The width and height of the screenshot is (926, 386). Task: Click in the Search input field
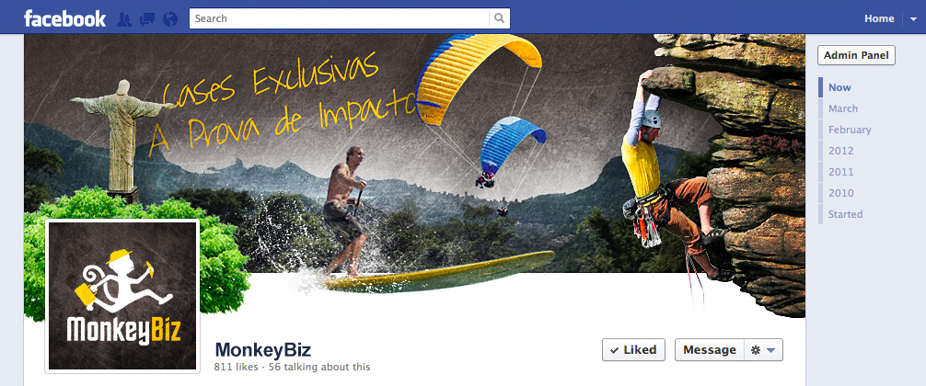click(x=340, y=18)
